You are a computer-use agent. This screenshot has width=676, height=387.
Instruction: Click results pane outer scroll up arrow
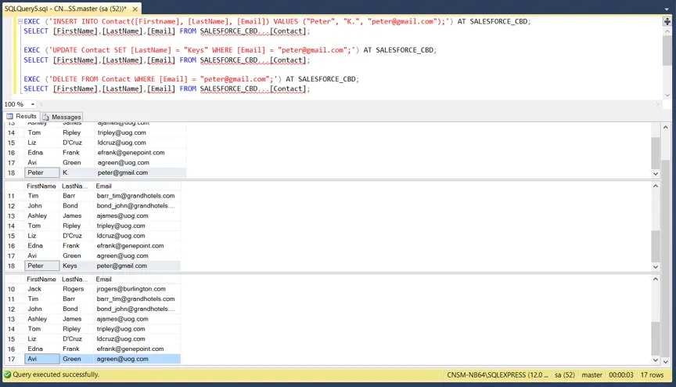[x=666, y=128]
